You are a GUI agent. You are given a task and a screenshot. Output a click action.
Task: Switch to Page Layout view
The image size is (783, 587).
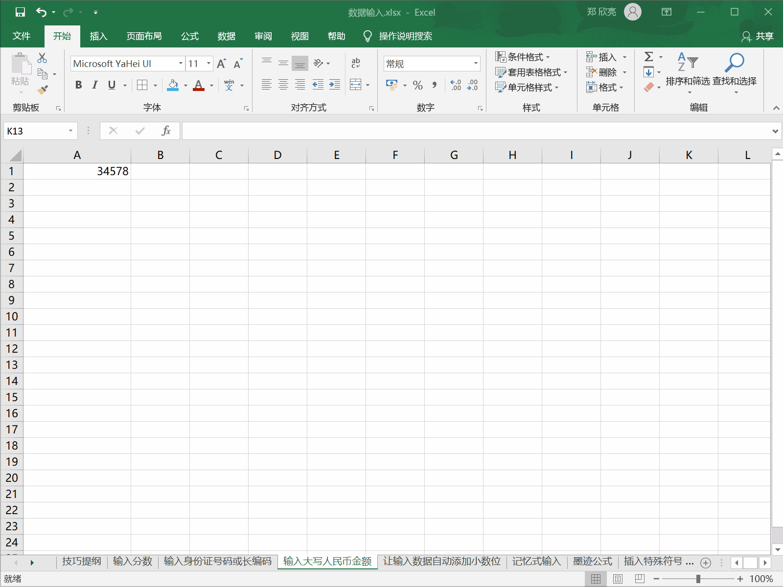coord(618,579)
